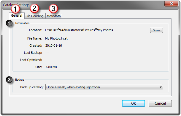181x116 pixels.
Task: Click the red circled number 2 marker
Action: [34, 8]
